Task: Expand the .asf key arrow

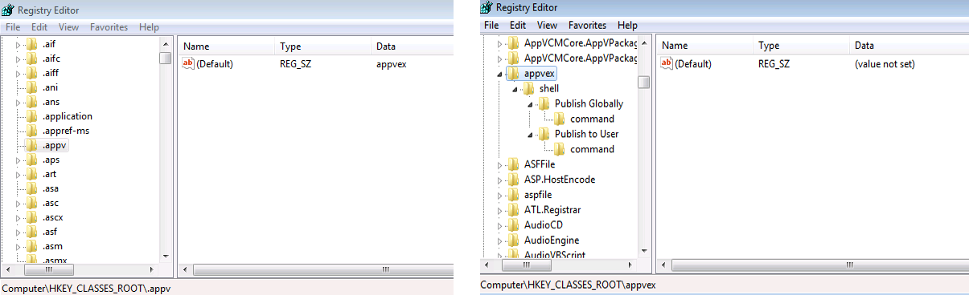Action: coord(18,232)
